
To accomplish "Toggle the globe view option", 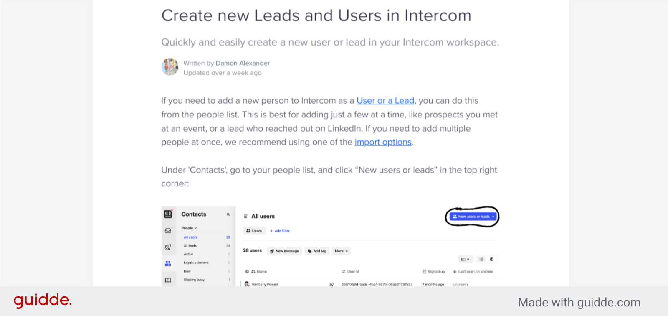I will [491, 259].
